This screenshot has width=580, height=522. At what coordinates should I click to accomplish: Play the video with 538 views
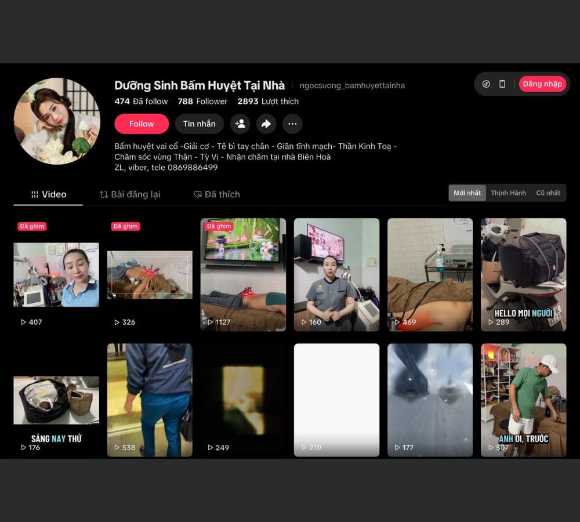point(150,400)
